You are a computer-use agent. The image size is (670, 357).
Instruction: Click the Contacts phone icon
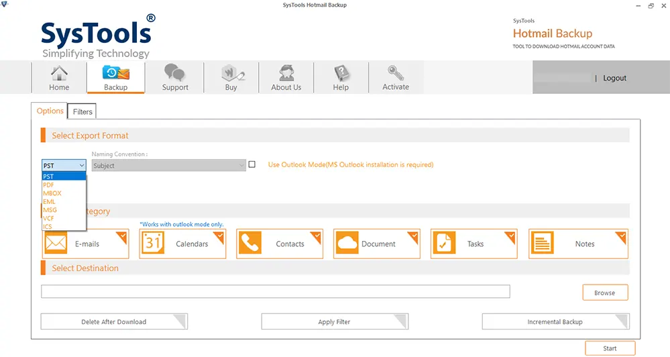point(250,243)
